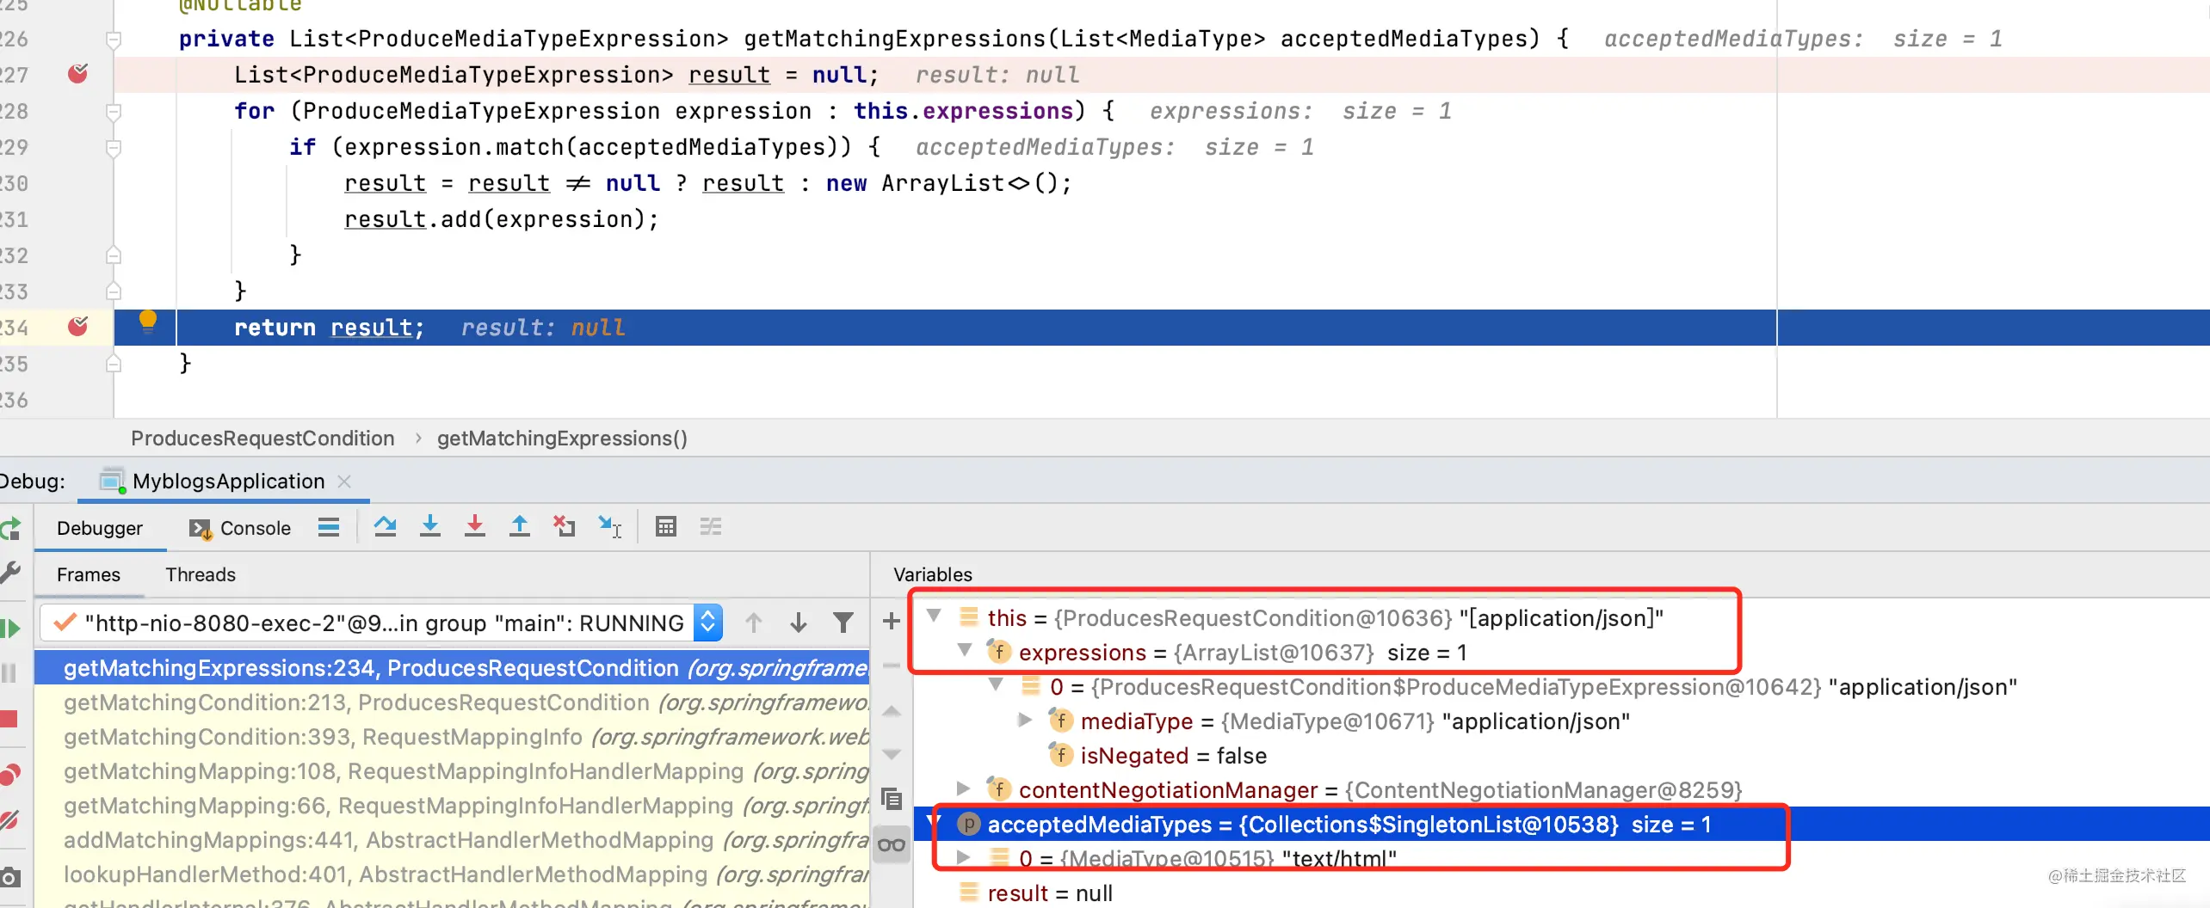
Task: Remove watch with minus icon
Action: [892, 666]
